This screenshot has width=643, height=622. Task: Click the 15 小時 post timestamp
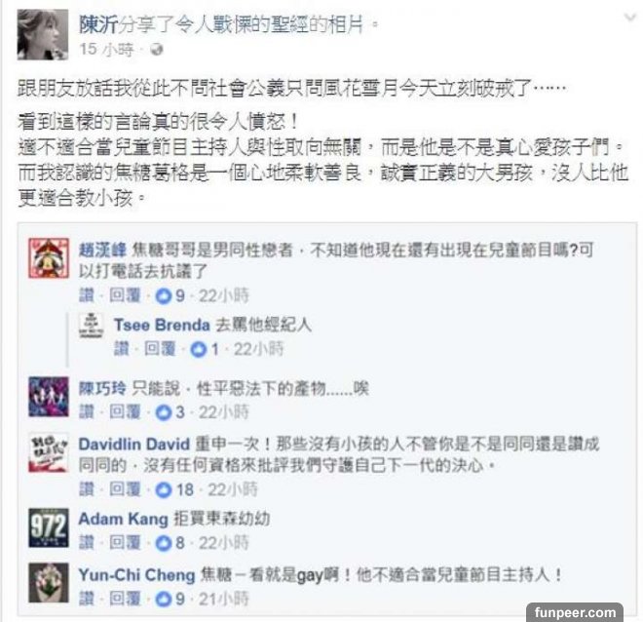(106, 50)
